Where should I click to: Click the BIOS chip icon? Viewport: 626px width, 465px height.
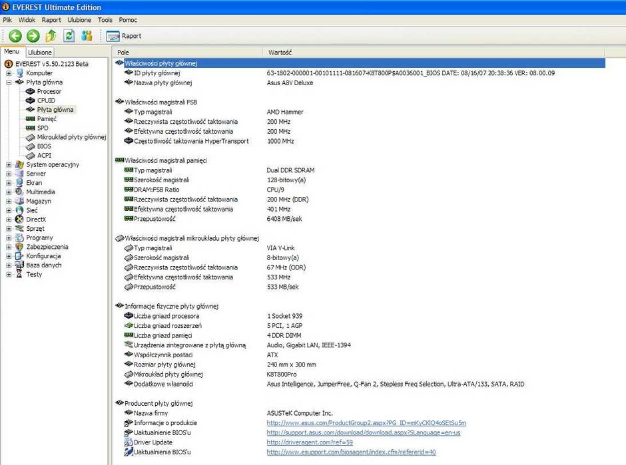point(31,146)
